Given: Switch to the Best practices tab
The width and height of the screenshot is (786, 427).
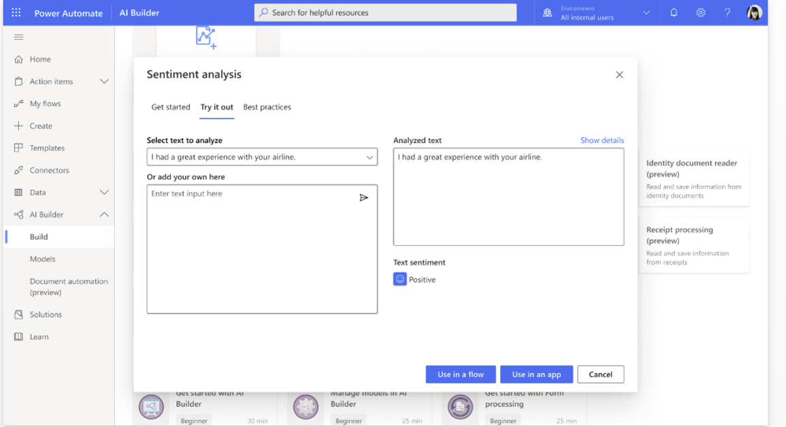Looking at the screenshot, I should click(x=267, y=107).
